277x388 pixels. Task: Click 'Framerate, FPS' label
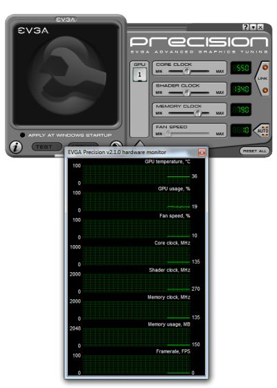[173, 351]
